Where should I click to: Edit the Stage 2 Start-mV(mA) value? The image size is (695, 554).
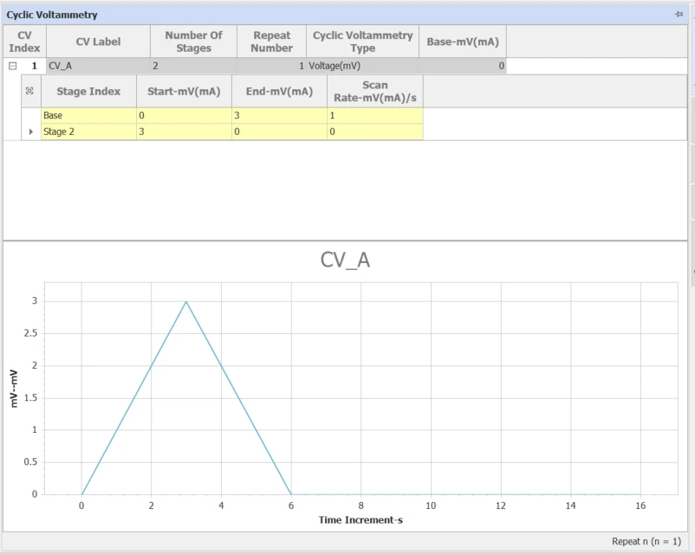point(184,132)
